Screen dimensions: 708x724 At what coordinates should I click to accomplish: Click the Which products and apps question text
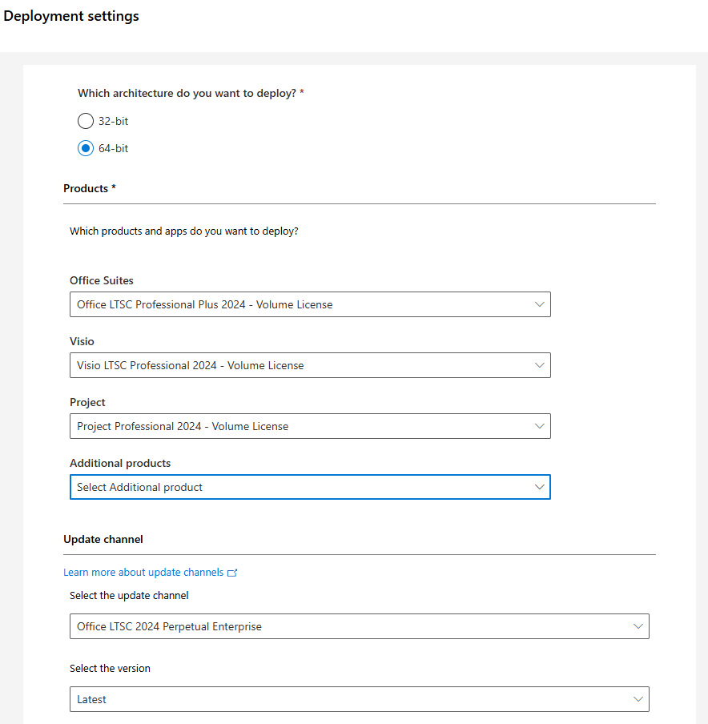tap(184, 231)
